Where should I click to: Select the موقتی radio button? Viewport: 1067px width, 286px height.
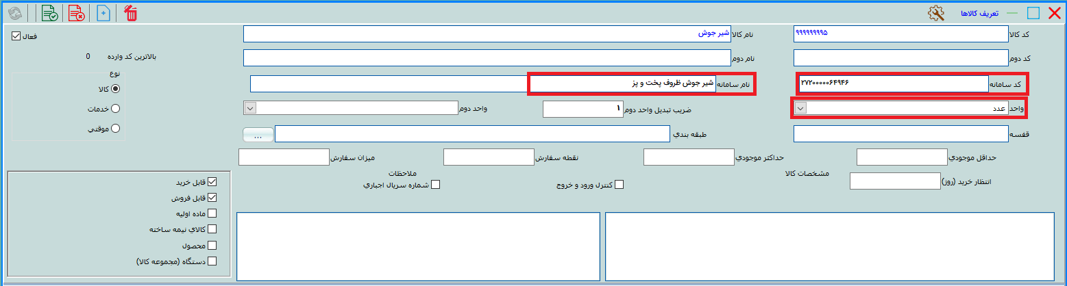pos(115,128)
